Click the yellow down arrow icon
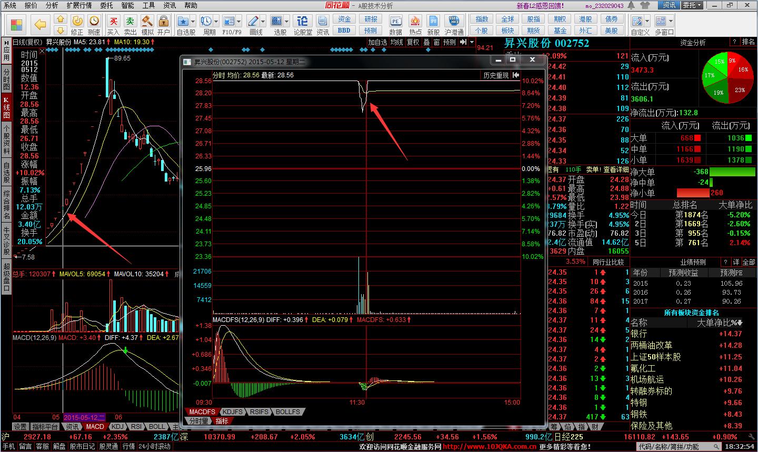Viewport: 758px width, 452px height. [x=61, y=31]
